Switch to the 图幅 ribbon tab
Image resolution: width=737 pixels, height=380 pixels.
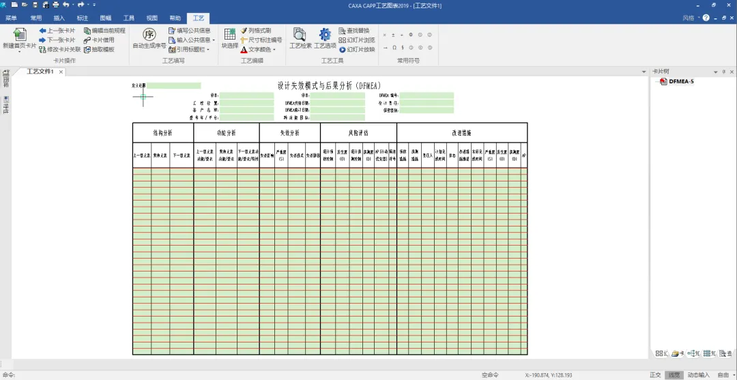coord(106,18)
